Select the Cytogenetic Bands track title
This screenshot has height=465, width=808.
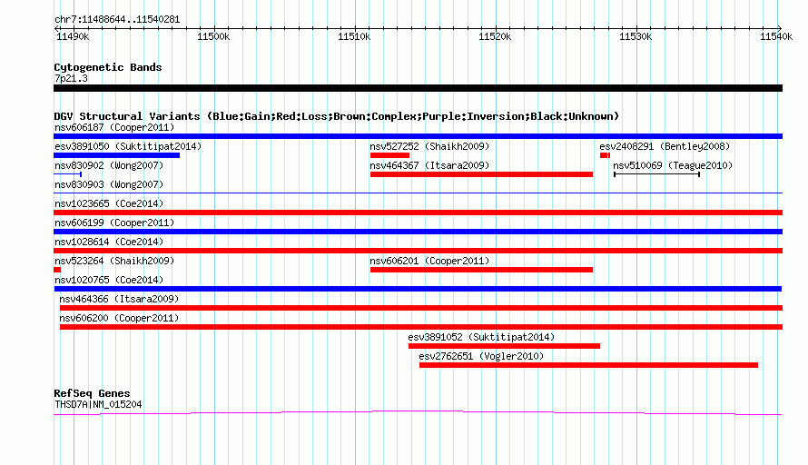[108, 67]
